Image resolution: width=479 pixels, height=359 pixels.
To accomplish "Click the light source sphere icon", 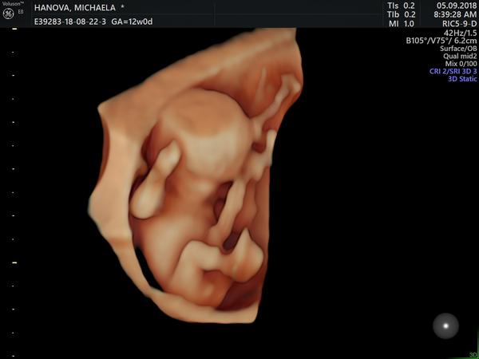I will [445, 325].
